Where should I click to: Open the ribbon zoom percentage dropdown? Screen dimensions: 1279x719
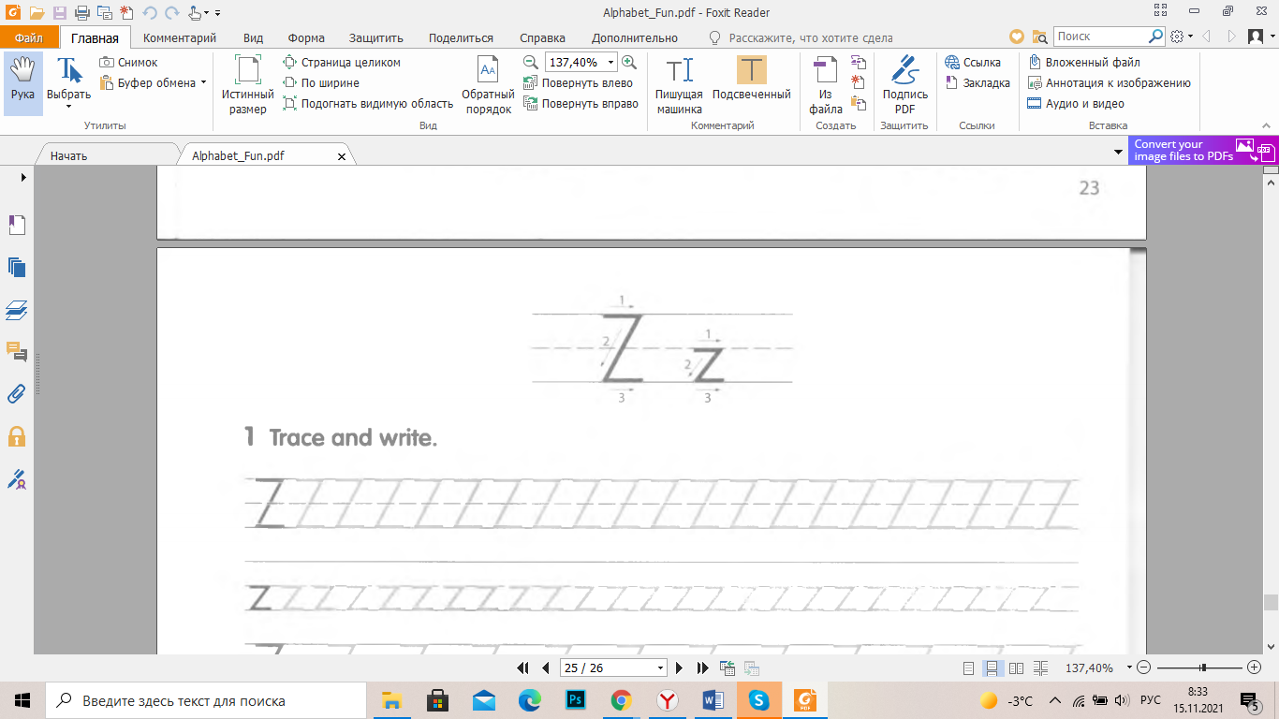610,63
